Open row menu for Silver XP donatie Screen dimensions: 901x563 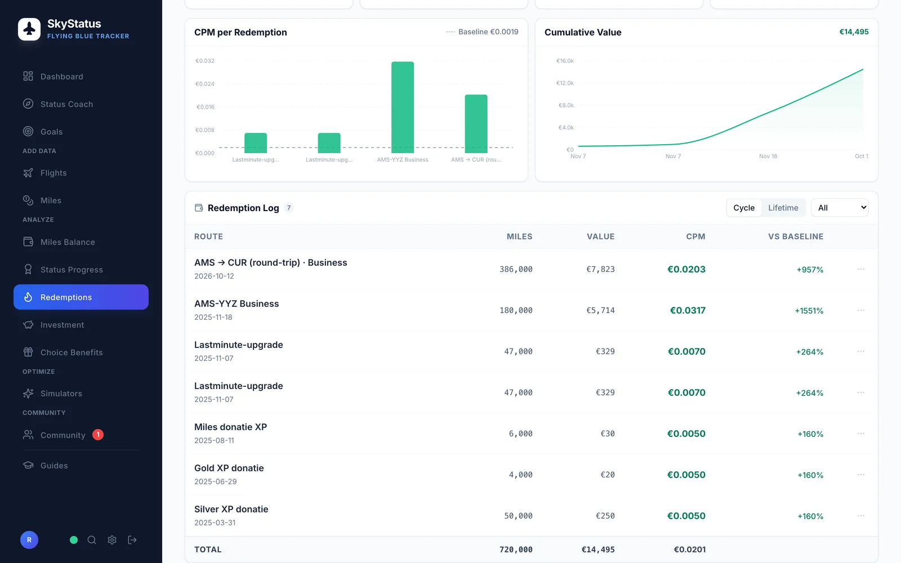point(861,516)
